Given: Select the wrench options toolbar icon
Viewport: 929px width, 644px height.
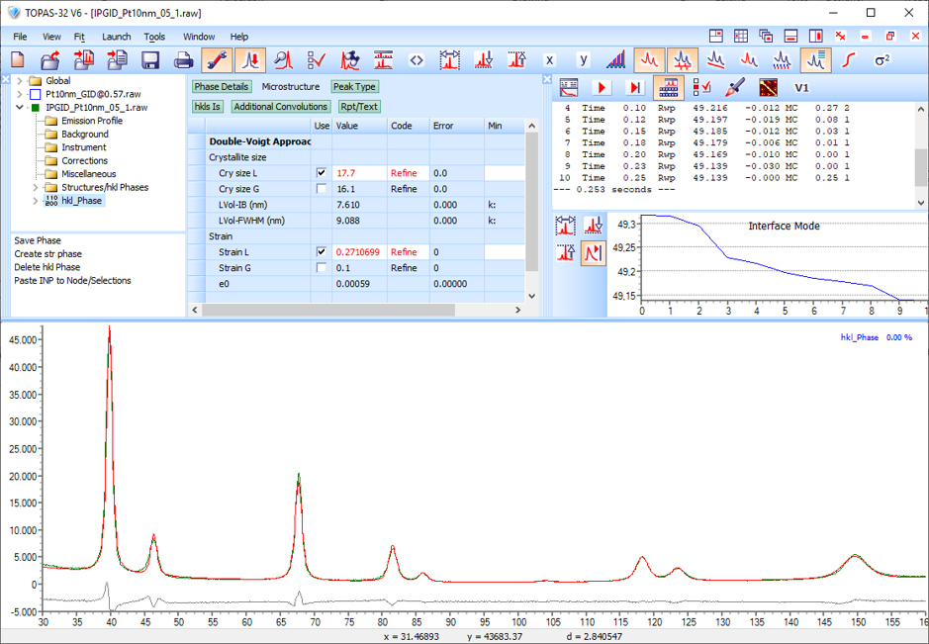Looking at the screenshot, I should tap(217, 59).
